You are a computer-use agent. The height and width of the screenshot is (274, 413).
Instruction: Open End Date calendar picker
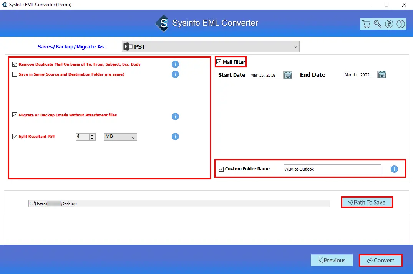[x=382, y=75]
